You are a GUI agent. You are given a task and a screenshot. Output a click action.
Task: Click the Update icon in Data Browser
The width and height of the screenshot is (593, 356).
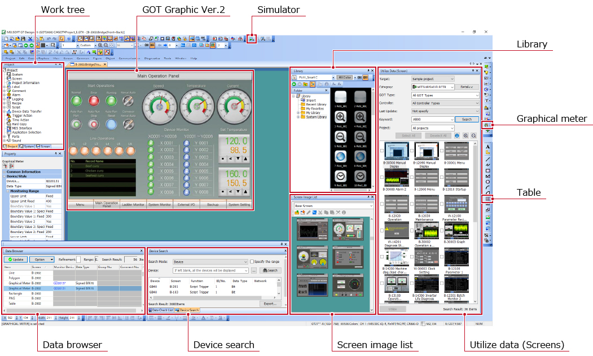pos(11,259)
